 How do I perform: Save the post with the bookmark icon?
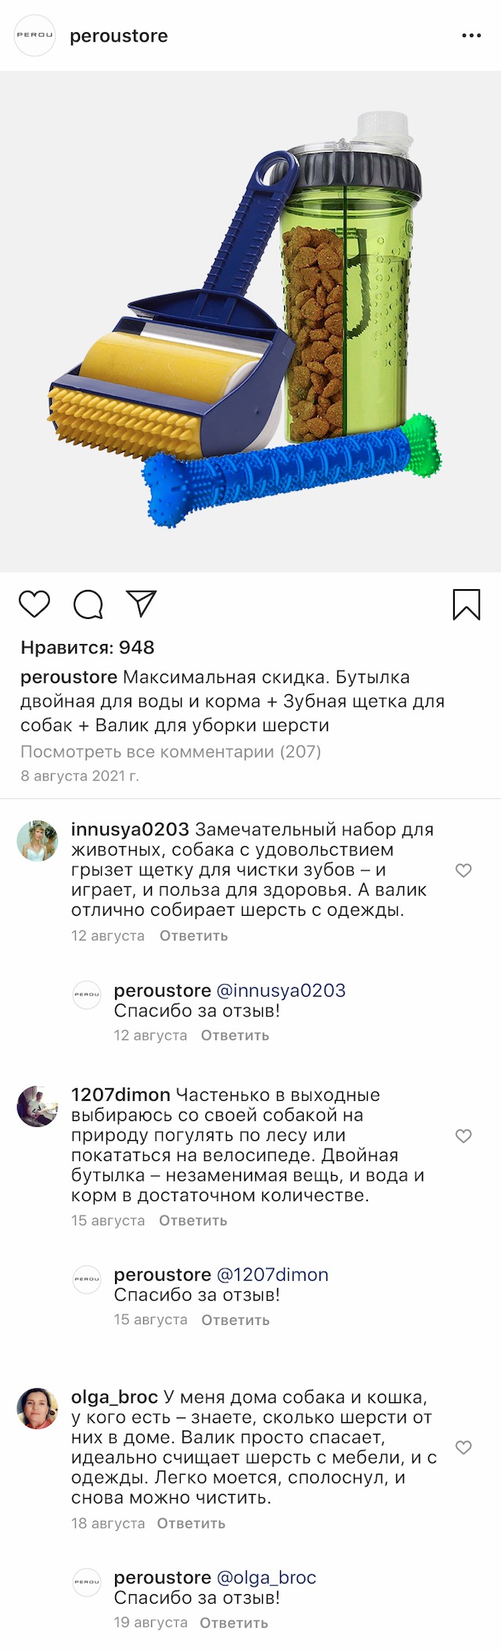(x=467, y=605)
